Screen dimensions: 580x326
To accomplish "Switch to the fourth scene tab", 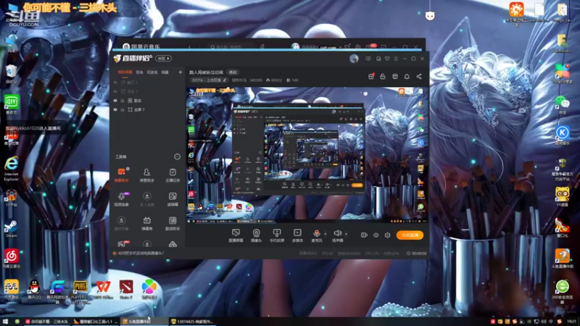I will click(x=165, y=72).
